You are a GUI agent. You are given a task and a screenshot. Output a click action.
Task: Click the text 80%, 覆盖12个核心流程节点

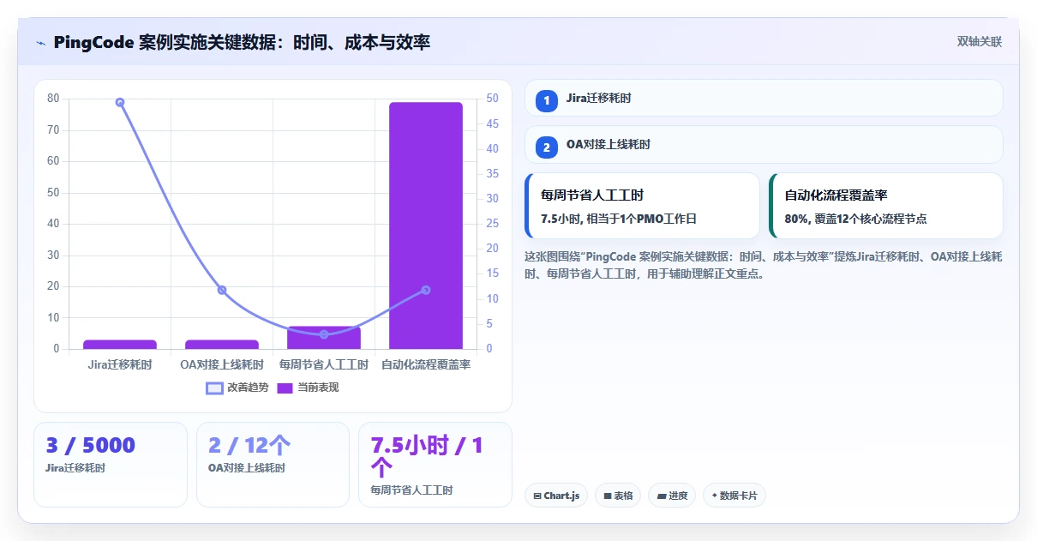click(x=855, y=219)
